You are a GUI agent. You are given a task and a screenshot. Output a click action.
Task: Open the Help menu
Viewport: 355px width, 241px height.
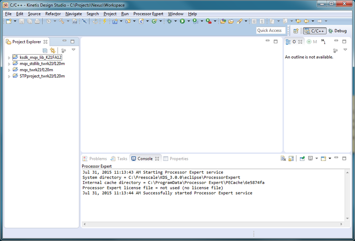tap(193, 14)
